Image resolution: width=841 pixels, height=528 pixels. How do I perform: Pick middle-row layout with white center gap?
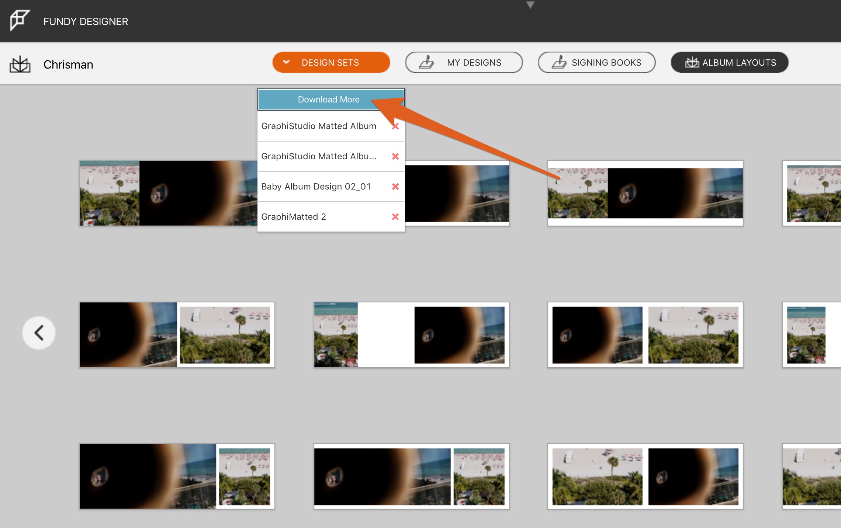click(411, 335)
